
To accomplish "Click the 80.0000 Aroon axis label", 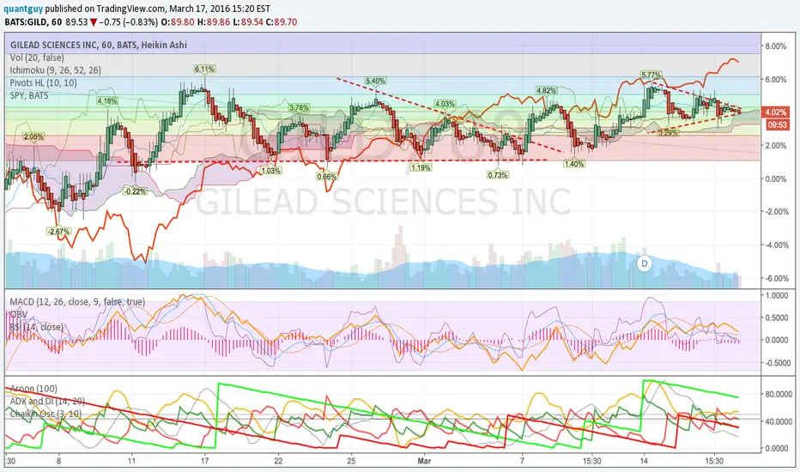I will 778,394.
